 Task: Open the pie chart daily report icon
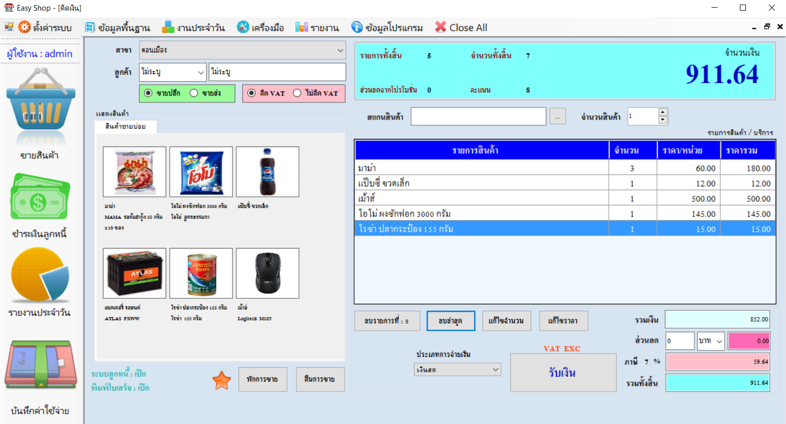coord(40,275)
